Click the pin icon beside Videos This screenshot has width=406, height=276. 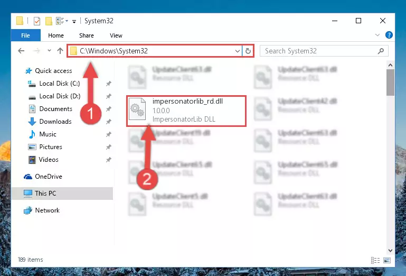click(x=108, y=160)
